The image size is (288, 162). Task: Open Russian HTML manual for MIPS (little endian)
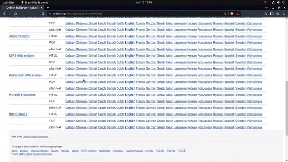point(218,56)
